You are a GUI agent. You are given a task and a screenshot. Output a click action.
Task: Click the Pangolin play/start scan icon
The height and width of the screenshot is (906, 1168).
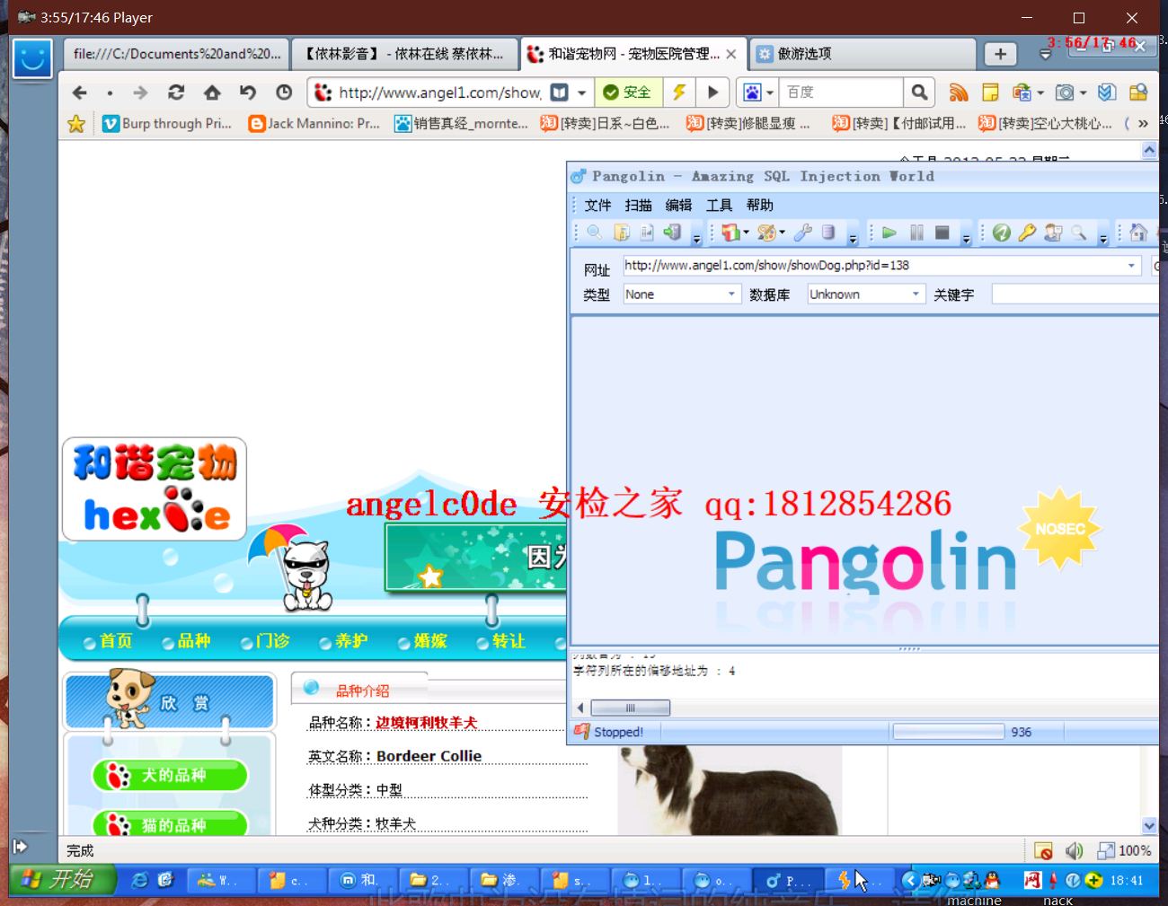[889, 233]
